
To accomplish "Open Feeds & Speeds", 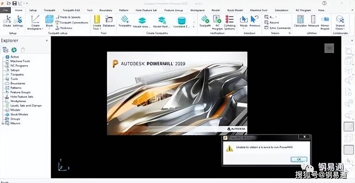I will click(x=68, y=17).
